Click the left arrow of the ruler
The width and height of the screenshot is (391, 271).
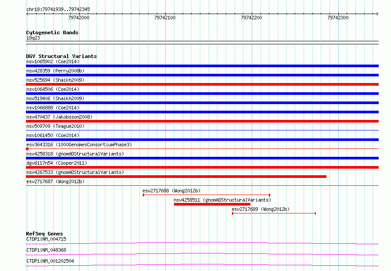[27, 14]
